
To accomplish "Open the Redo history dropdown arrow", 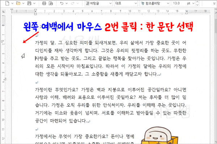I will point(78,3).
